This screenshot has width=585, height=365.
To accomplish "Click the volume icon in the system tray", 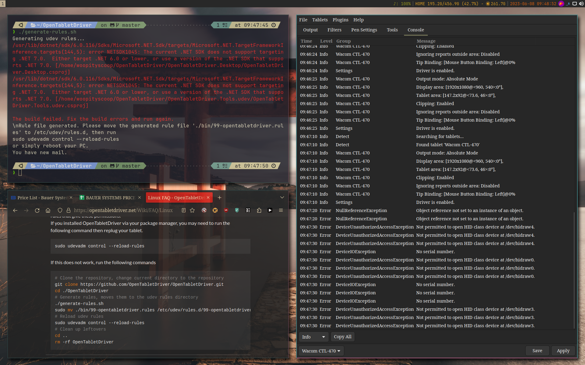I will [581, 4].
